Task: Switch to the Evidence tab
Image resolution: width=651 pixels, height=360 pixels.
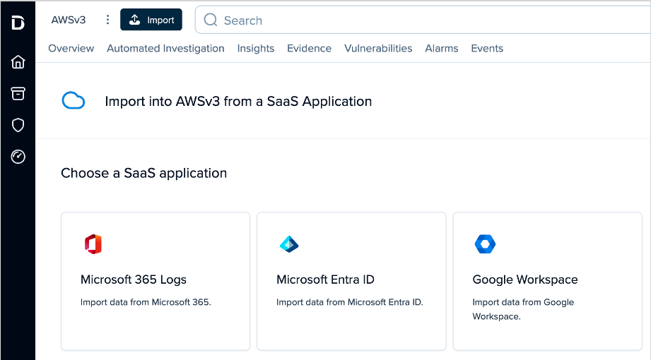Action: pyautogui.click(x=309, y=48)
